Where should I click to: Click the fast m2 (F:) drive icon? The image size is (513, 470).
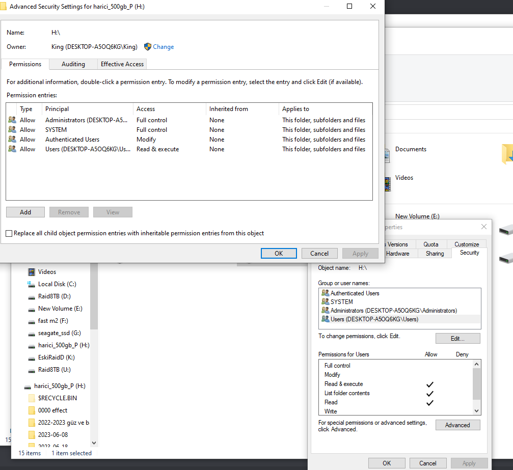(x=32, y=322)
